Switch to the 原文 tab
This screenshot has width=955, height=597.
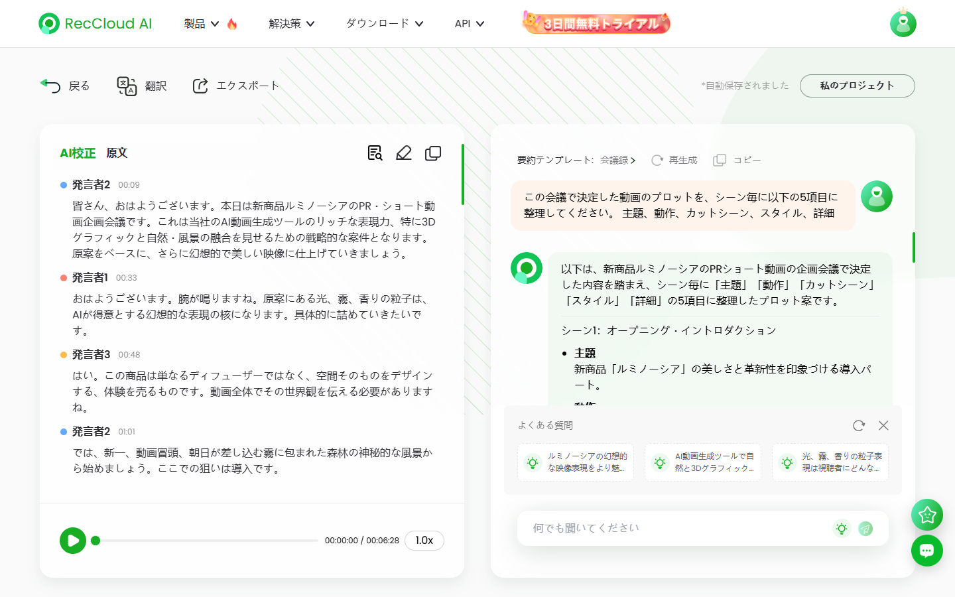(x=117, y=153)
